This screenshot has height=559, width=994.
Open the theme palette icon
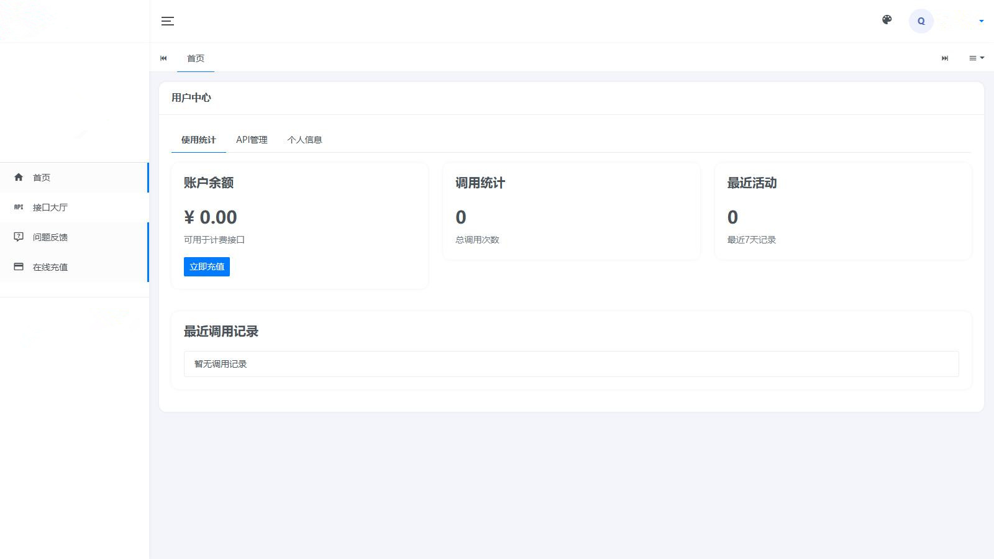coord(887,20)
